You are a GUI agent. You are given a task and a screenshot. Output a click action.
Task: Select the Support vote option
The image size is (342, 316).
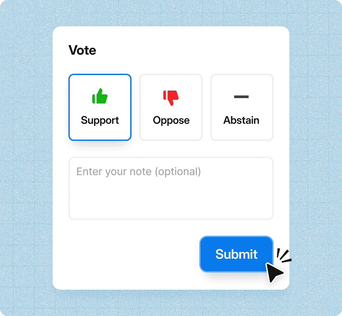click(x=100, y=107)
